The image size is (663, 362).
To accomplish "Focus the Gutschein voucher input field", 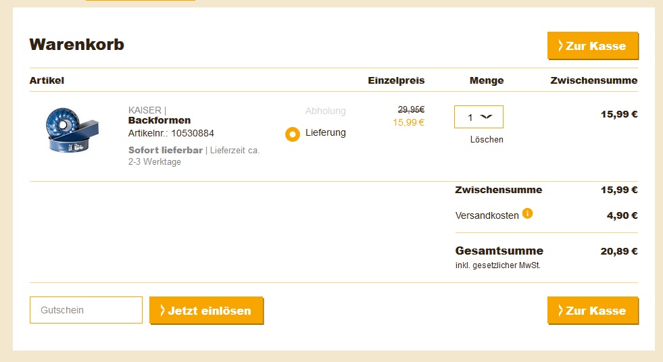I will (x=86, y=310).
